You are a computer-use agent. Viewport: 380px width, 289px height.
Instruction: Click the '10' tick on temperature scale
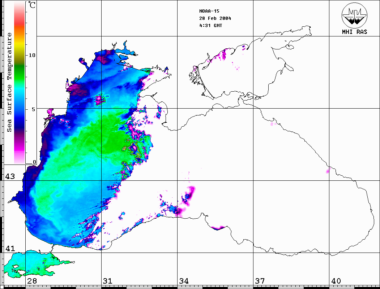point(32,55)
